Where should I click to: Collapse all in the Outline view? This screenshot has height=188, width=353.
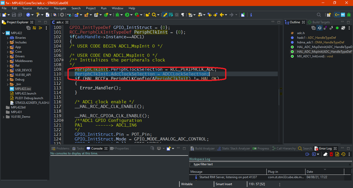coord(313,28)
